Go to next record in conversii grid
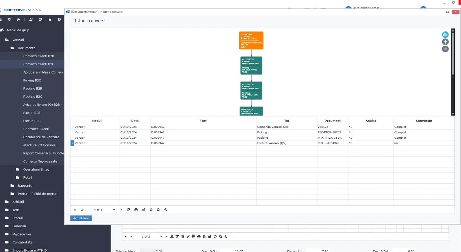The image size is (461, 252). (114, 210)
